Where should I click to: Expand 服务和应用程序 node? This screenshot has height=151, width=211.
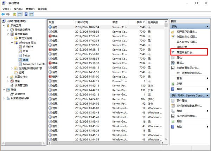[x=4, y=98]
